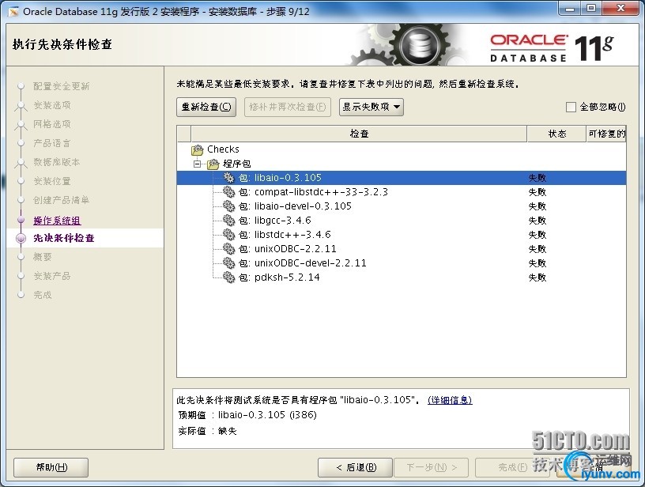Select row 包: unixODBC-devel-2.2.11

(402, 263)
